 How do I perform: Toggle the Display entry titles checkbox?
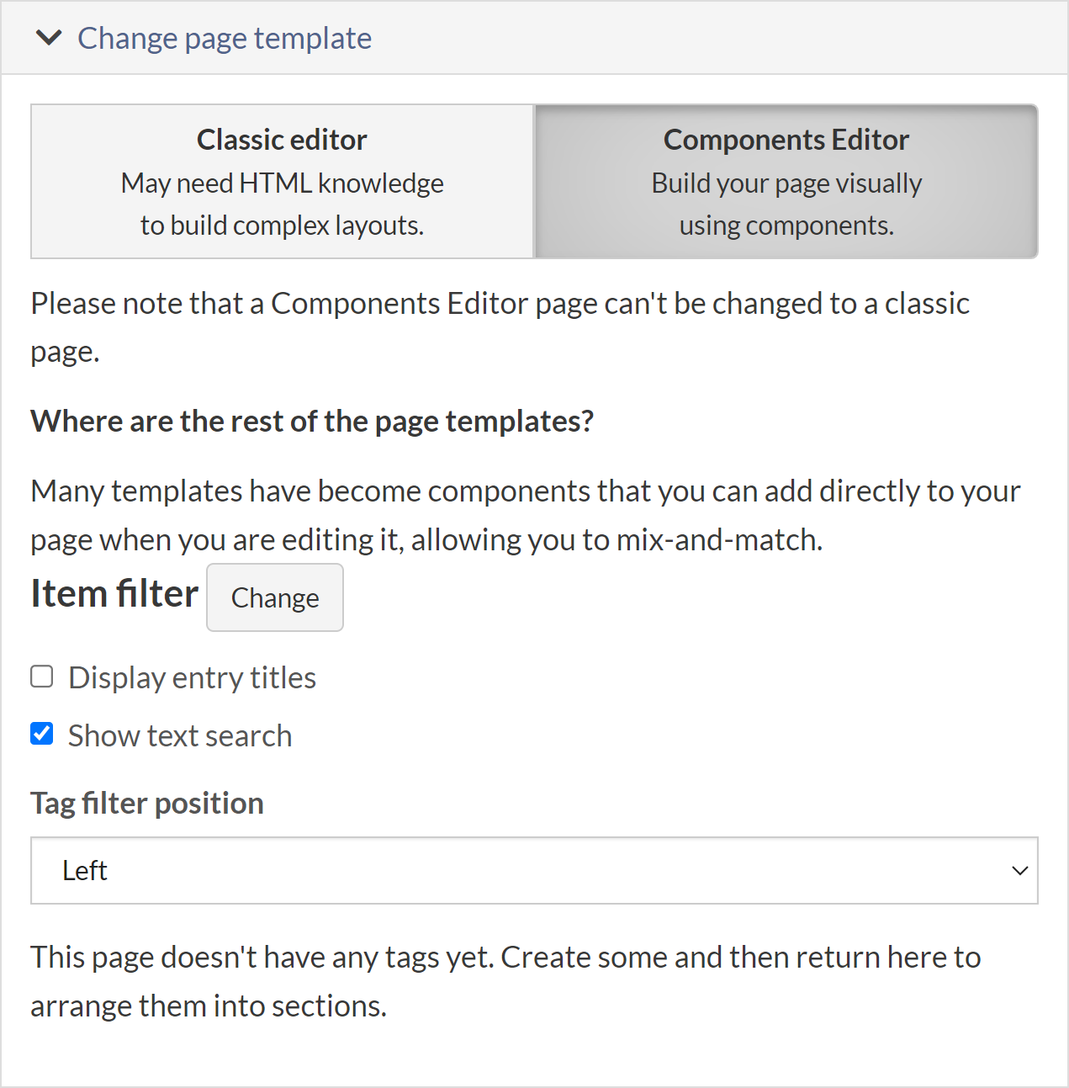point(41,676)
